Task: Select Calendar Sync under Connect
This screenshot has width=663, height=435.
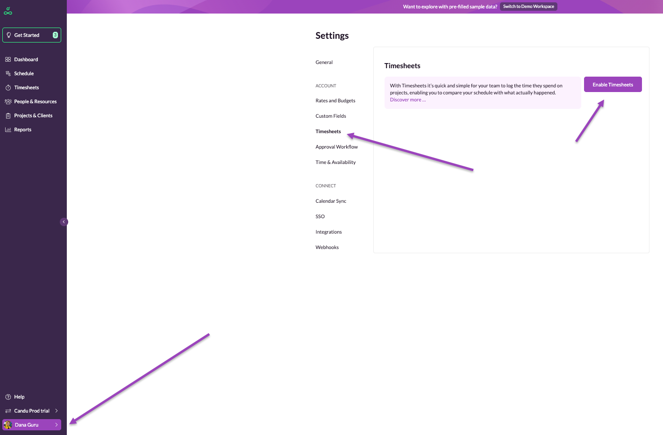Action: tap(331, 201)
